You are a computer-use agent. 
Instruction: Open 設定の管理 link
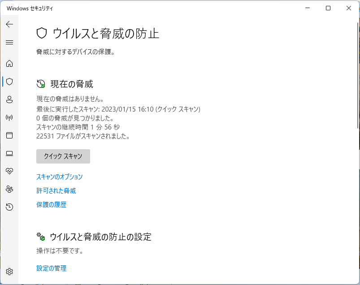(x=52, y=268)
